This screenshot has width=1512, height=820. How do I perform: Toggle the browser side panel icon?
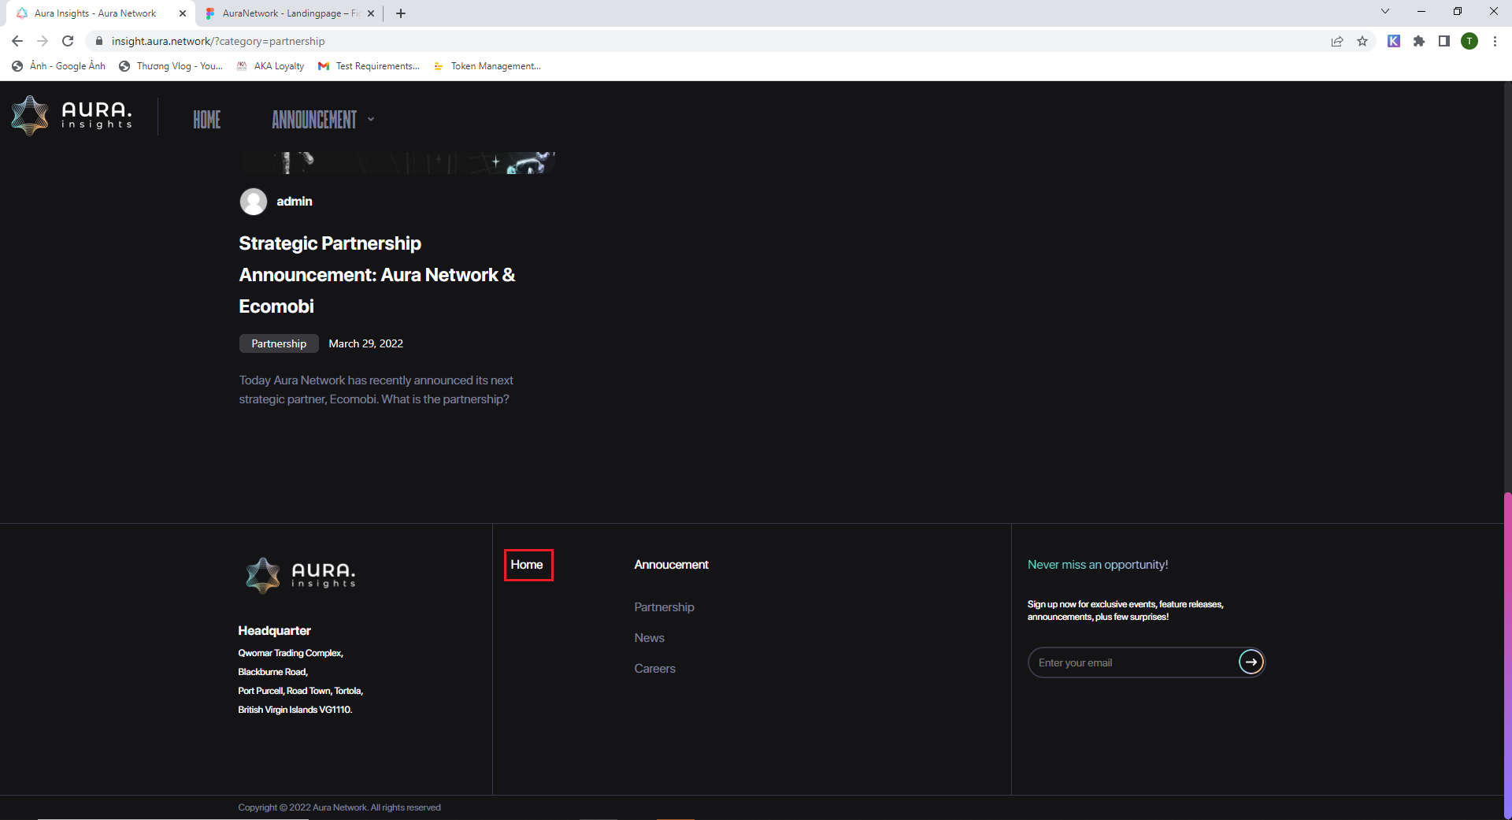[1444, 41]
